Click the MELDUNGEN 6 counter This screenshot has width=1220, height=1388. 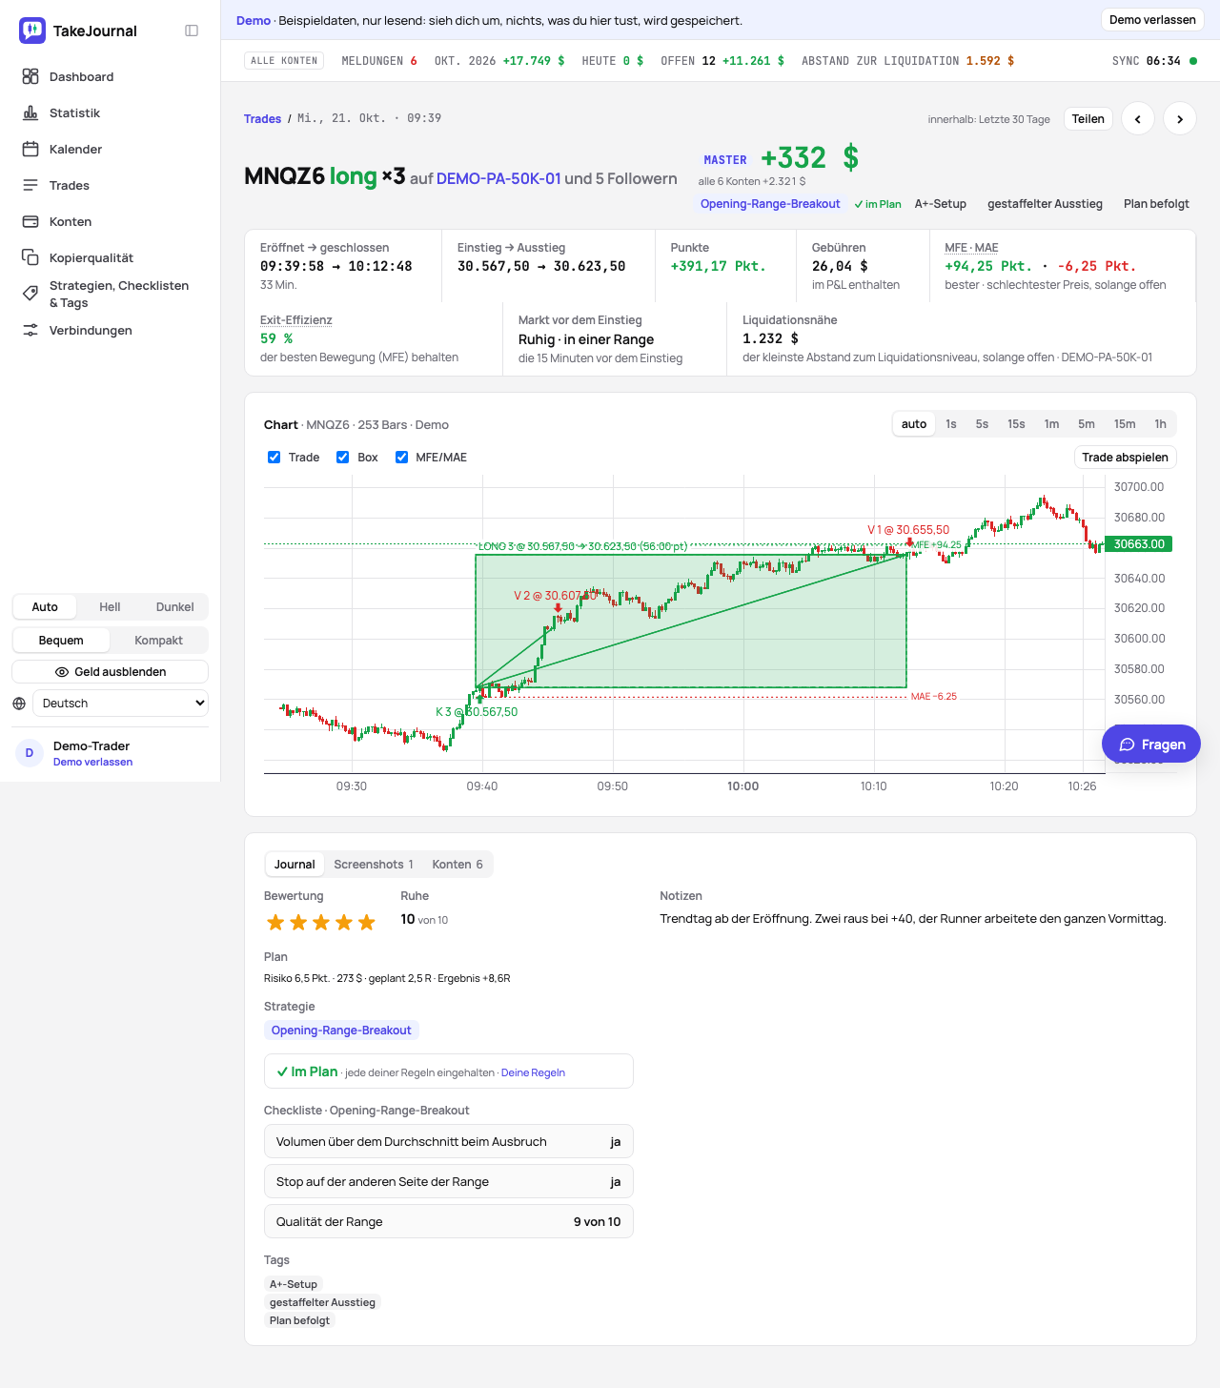point(379,61)
